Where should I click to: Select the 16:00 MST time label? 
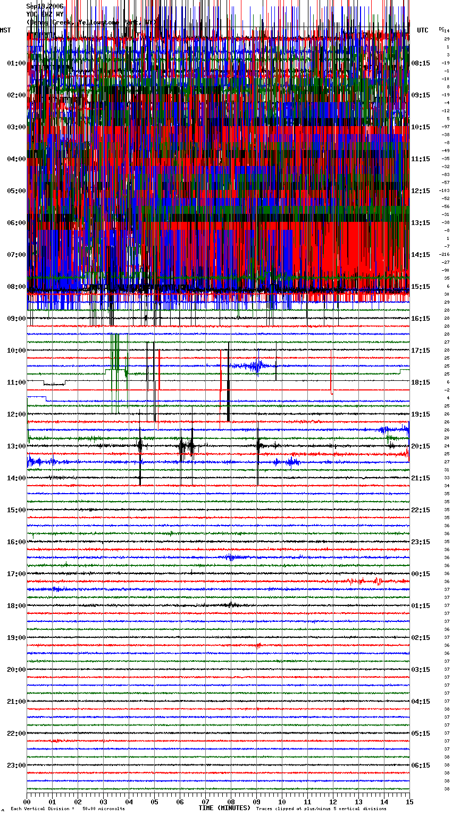coord(16,542)
